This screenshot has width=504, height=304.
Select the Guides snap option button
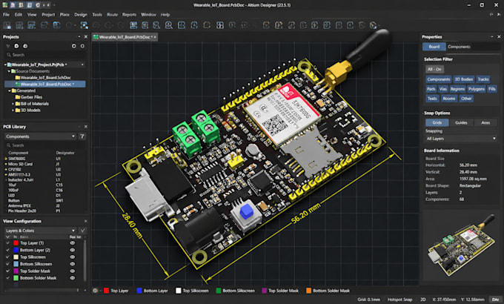click(x=461, y=122)
